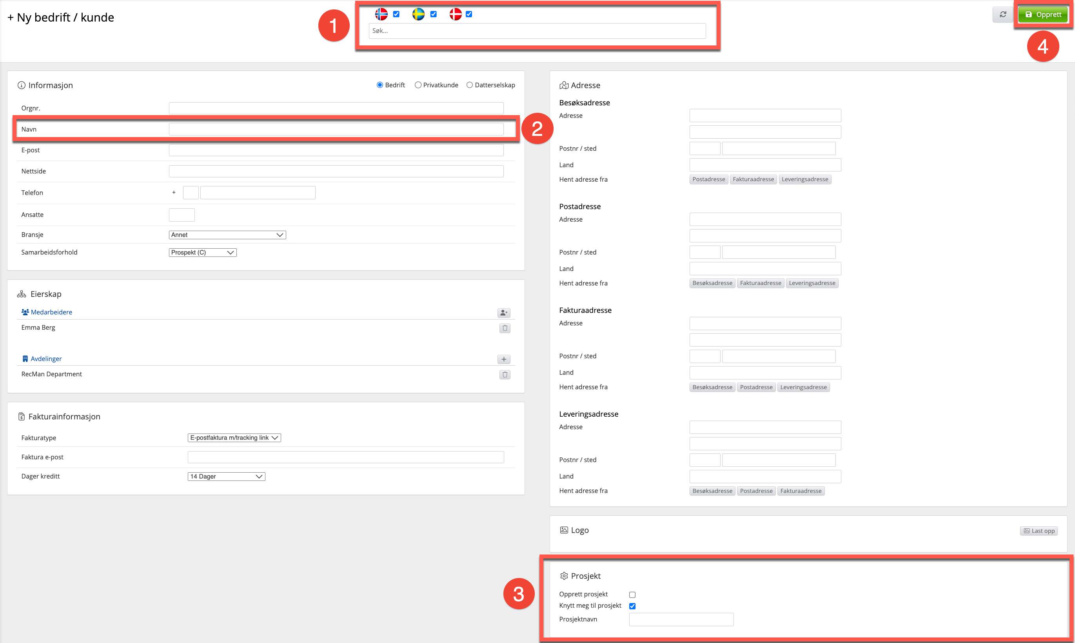Open the Samarbeidsforhold dropdown showing Prospekt (C)
The image size is (1075, 643).
click(x=203, y=253)
